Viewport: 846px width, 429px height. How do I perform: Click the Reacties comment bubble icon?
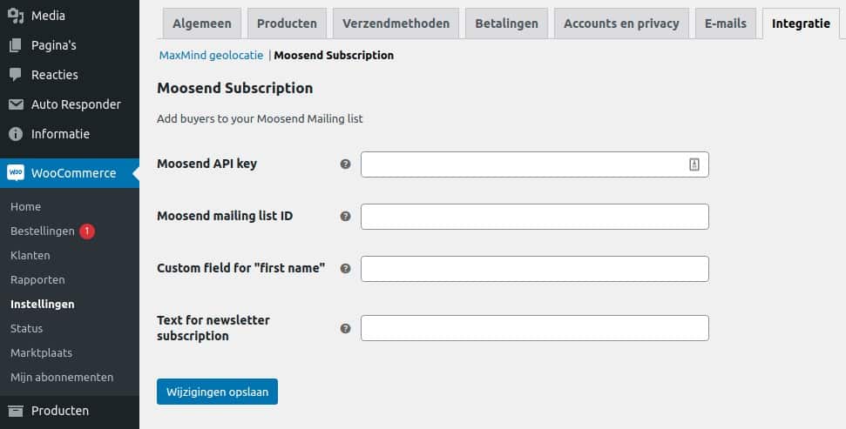coord(16,74)
